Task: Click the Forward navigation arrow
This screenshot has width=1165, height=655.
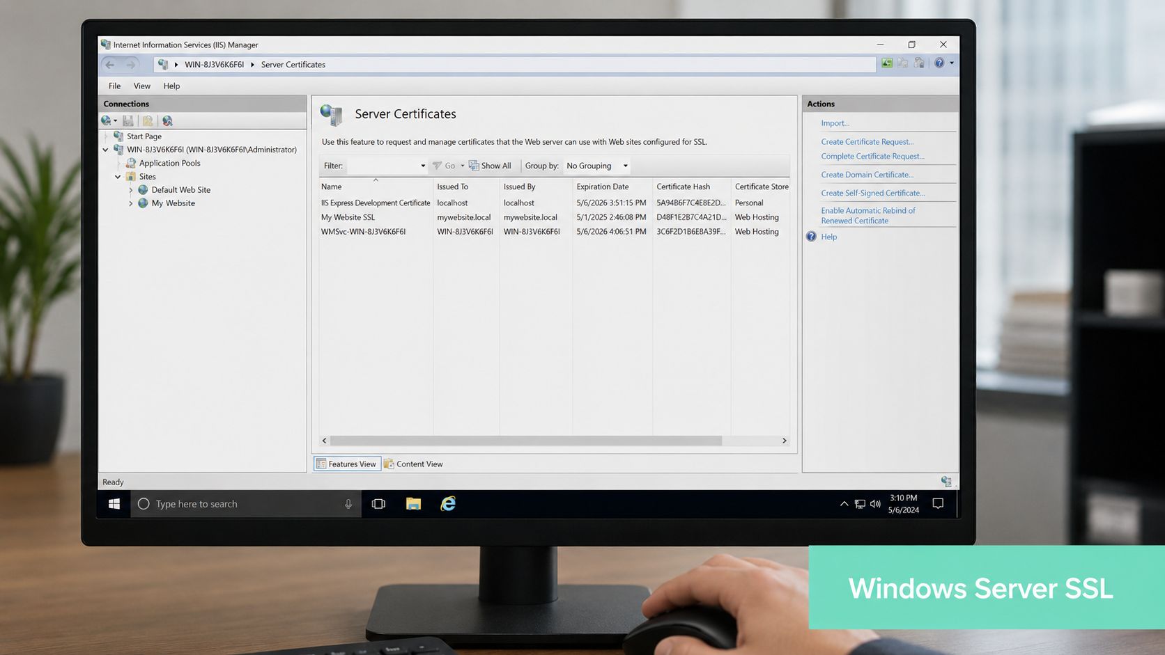Action: pos(131,64)
